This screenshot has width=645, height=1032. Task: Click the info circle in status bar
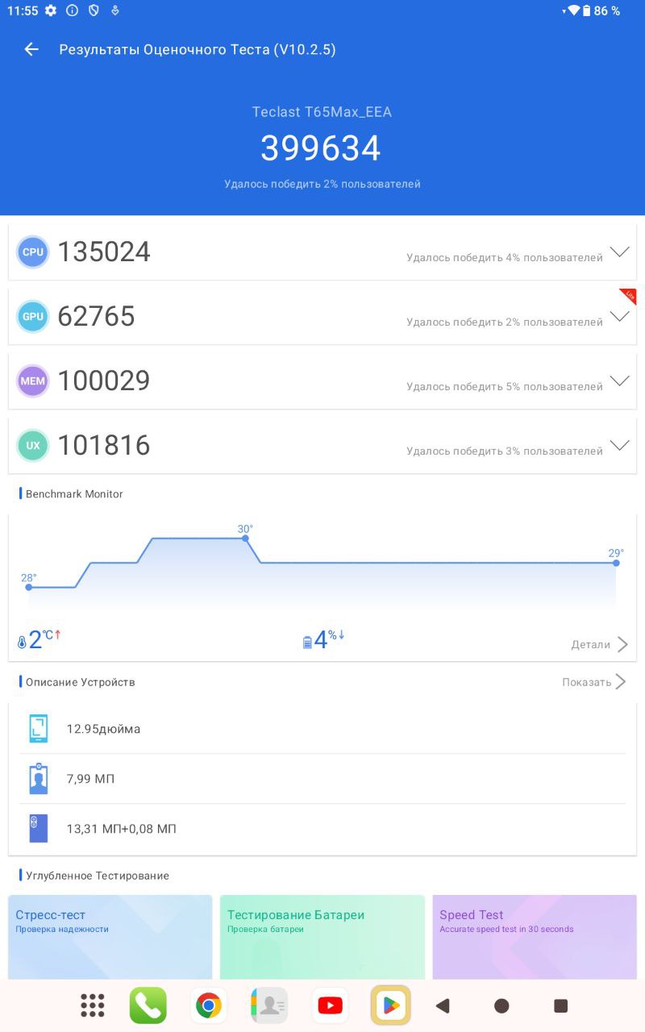tap(73, 10)
